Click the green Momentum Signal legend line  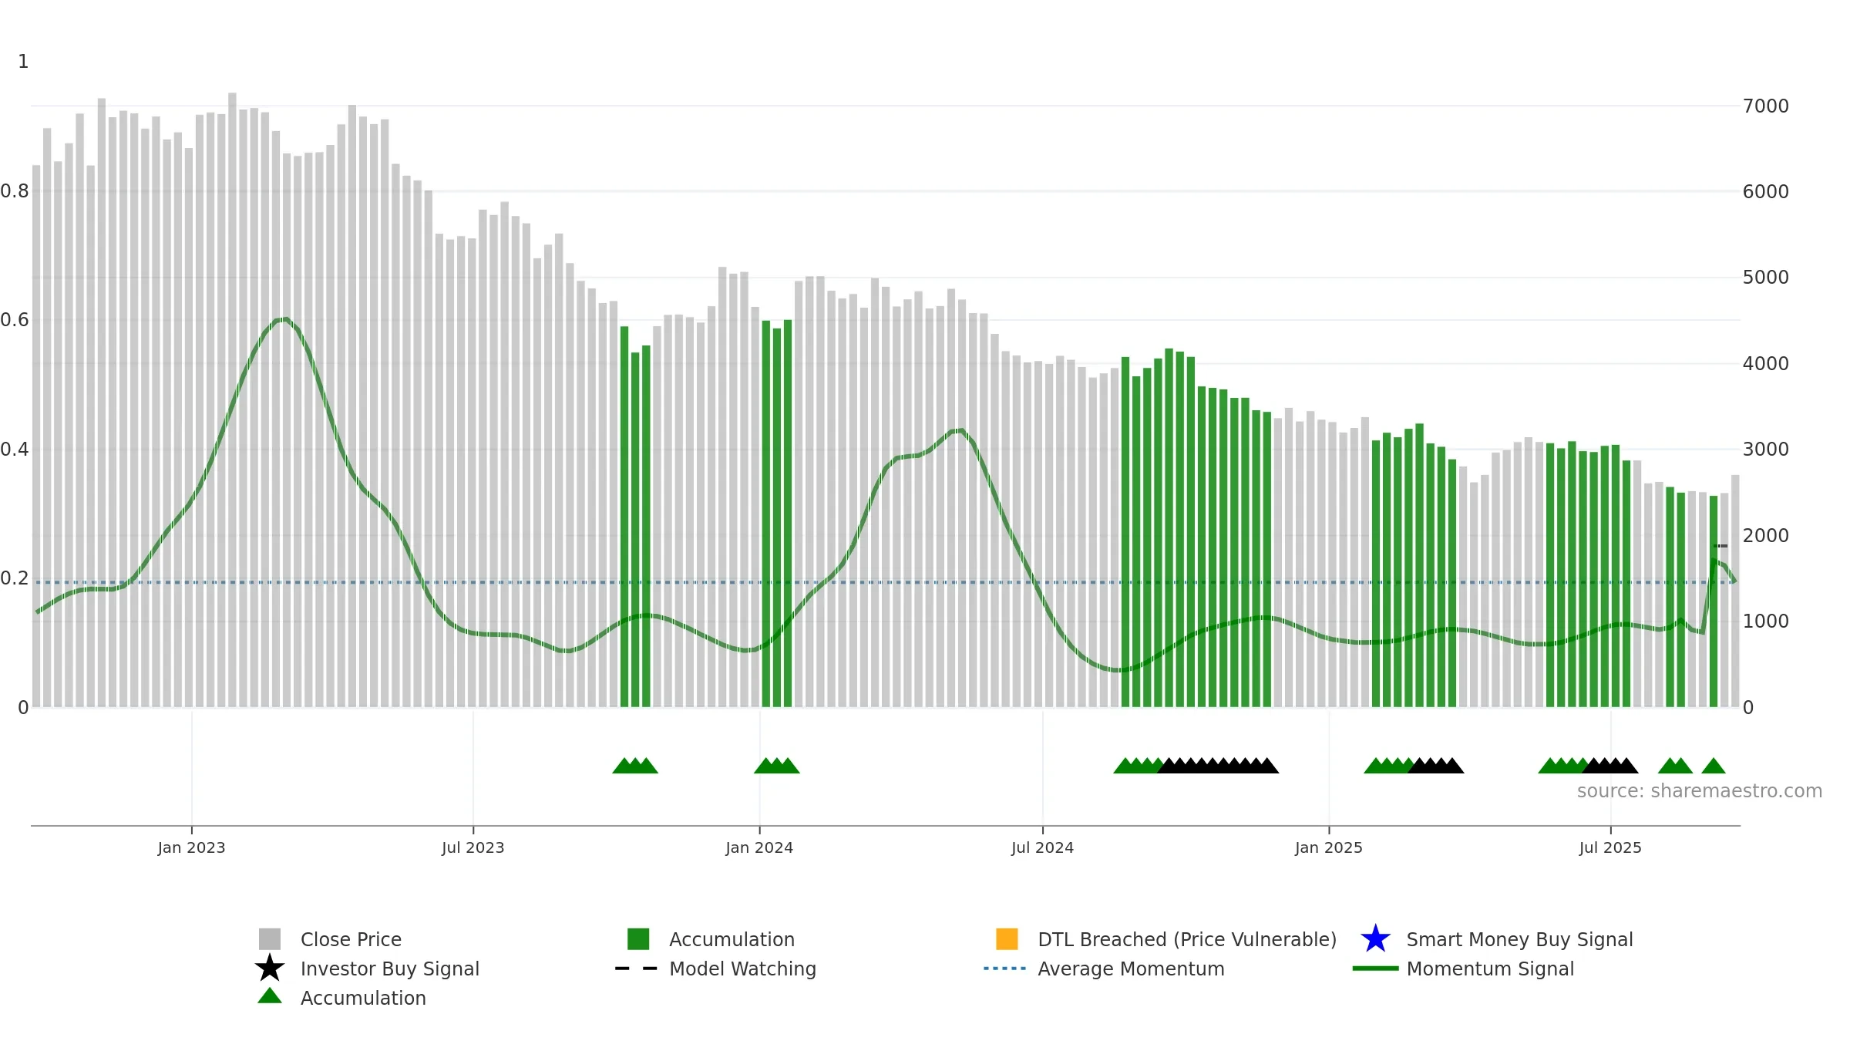pyautogui.click(x=1375, y=969)
